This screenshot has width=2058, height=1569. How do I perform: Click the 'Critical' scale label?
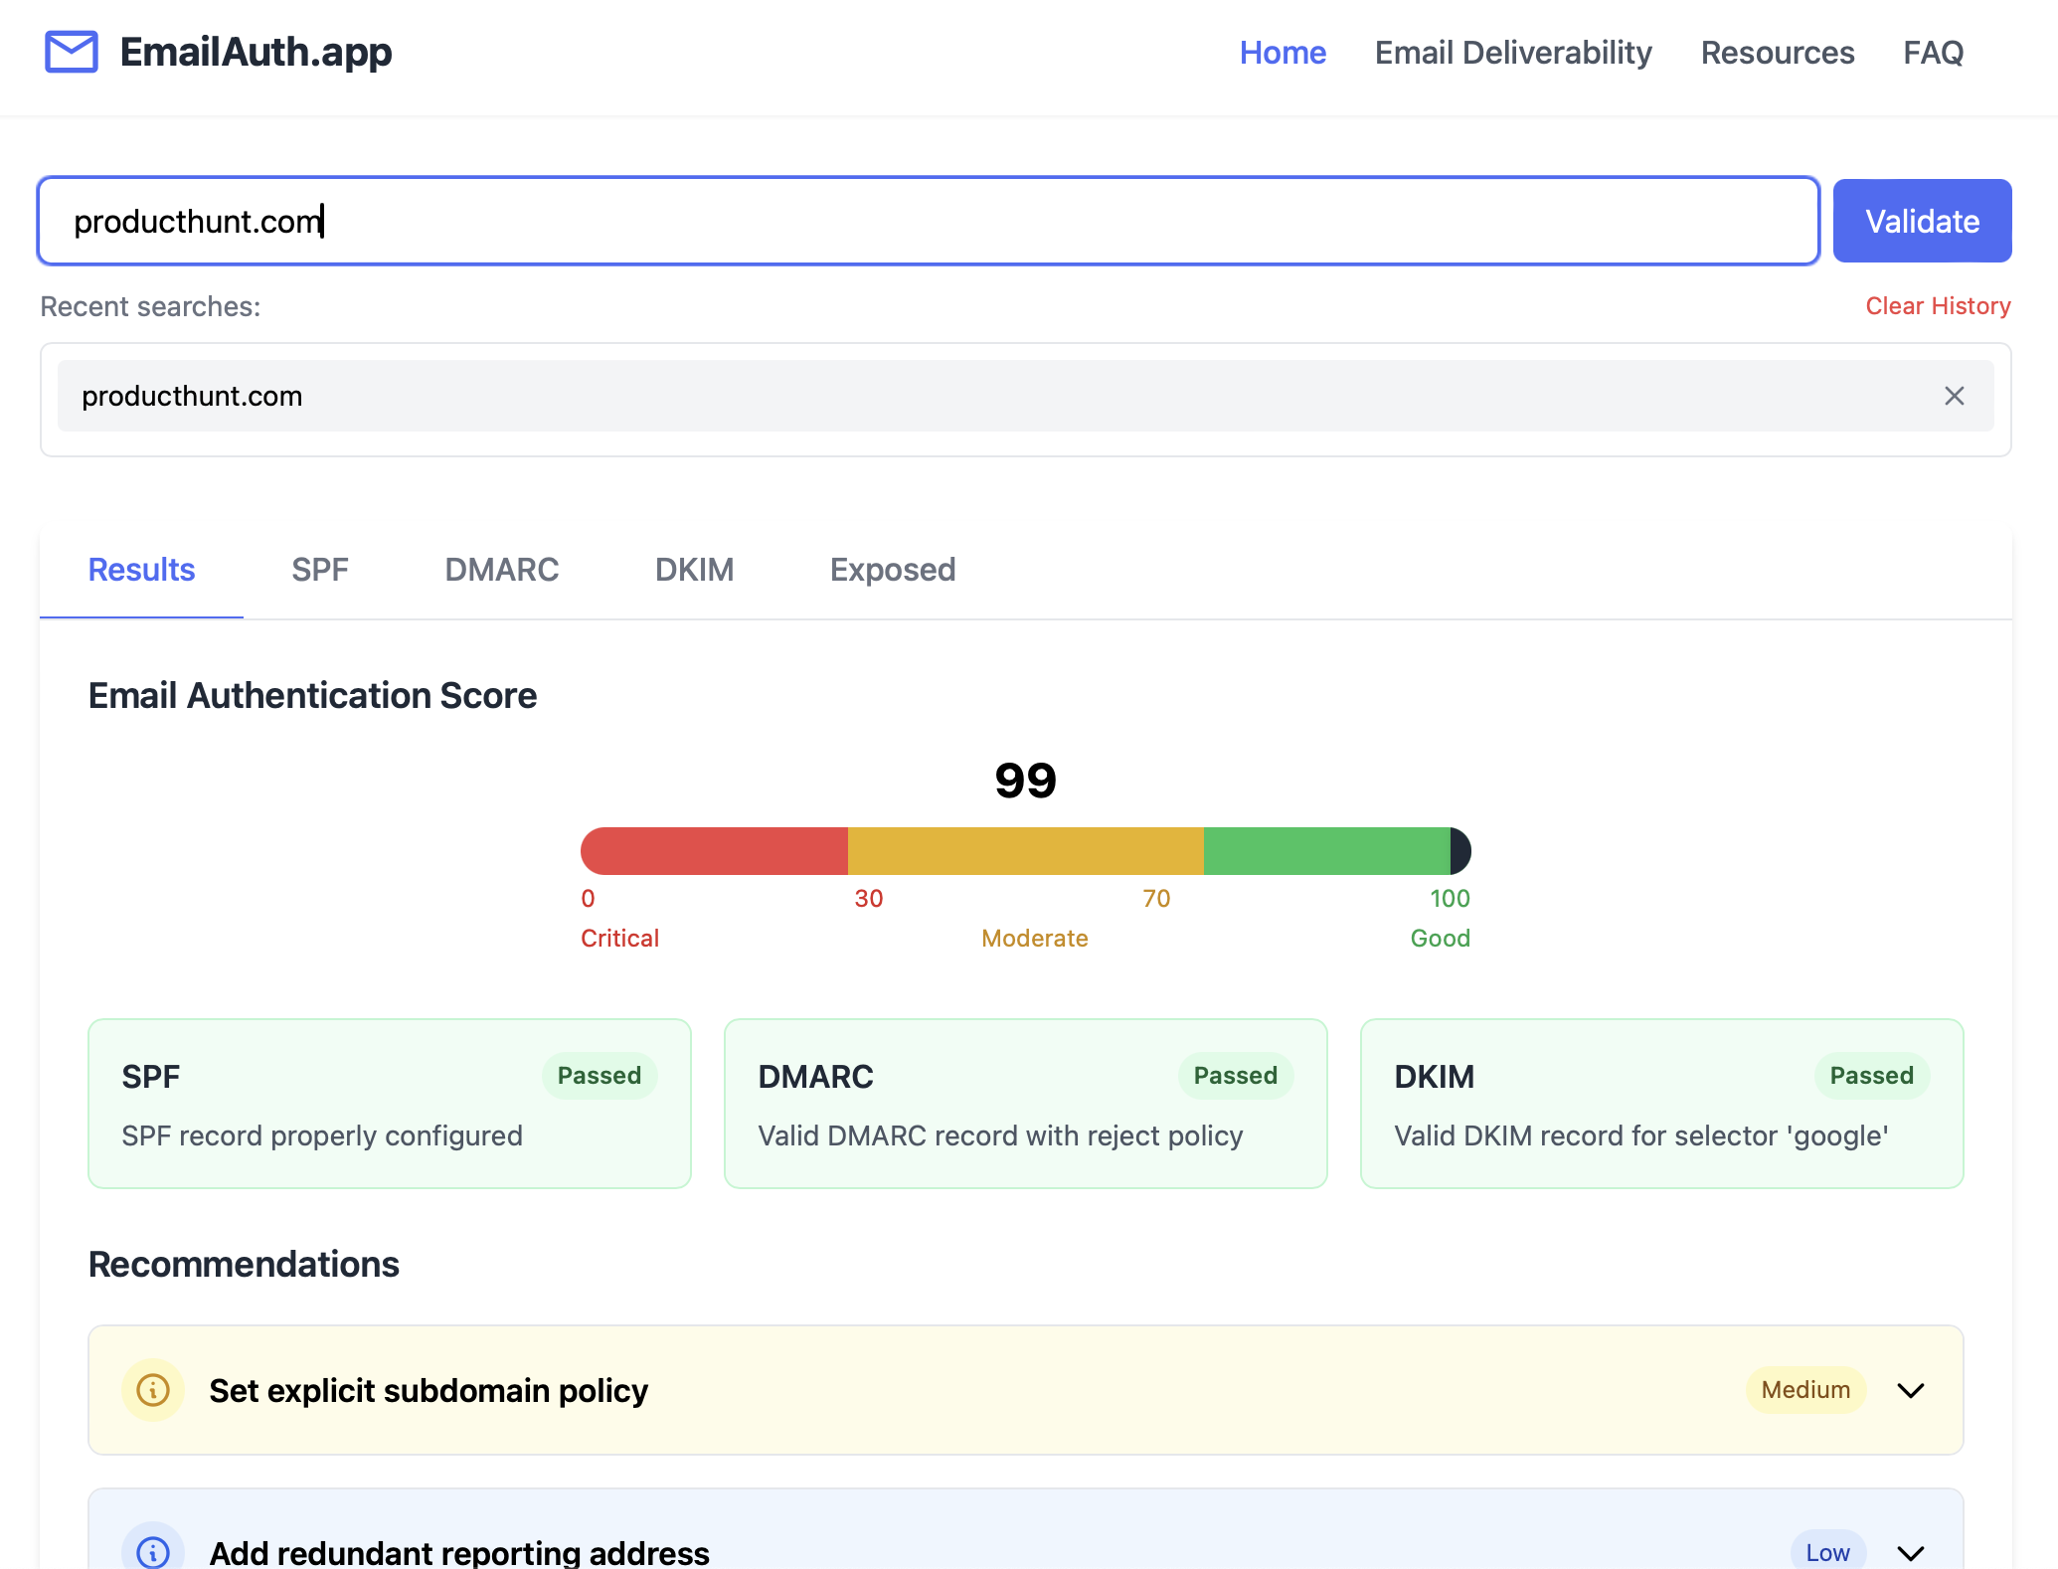619,939
